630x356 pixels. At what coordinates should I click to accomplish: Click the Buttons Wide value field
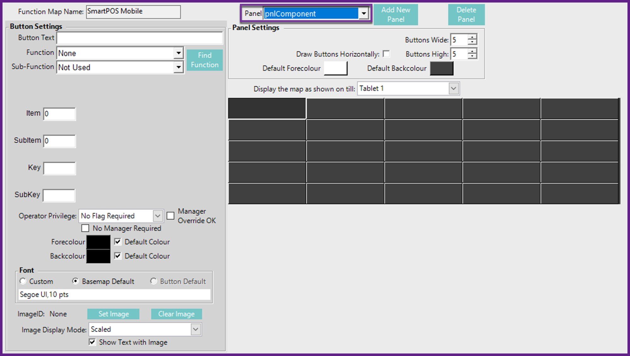pyautogui.click(x=459, y=40)
